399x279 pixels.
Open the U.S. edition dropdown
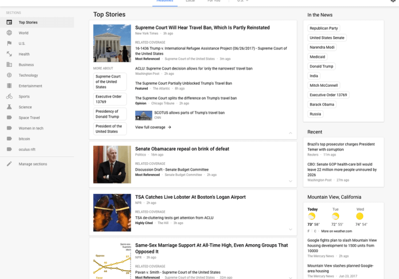coord(243,1)
